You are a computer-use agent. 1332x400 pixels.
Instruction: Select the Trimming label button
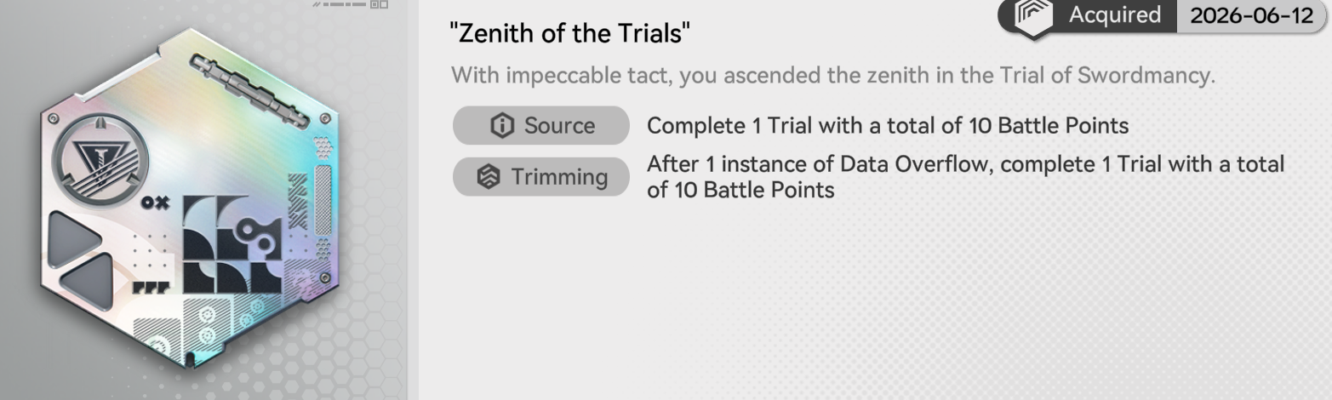[x=540, y=177]
